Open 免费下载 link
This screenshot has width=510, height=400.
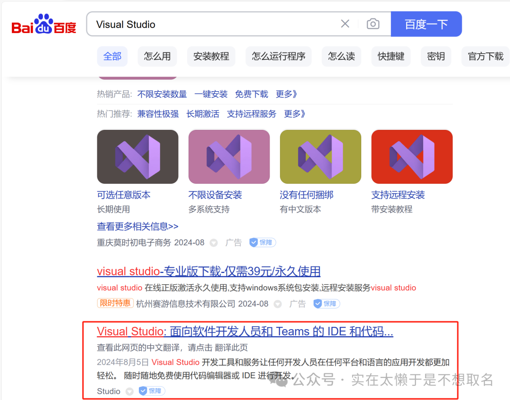click(x=251, y=94)
